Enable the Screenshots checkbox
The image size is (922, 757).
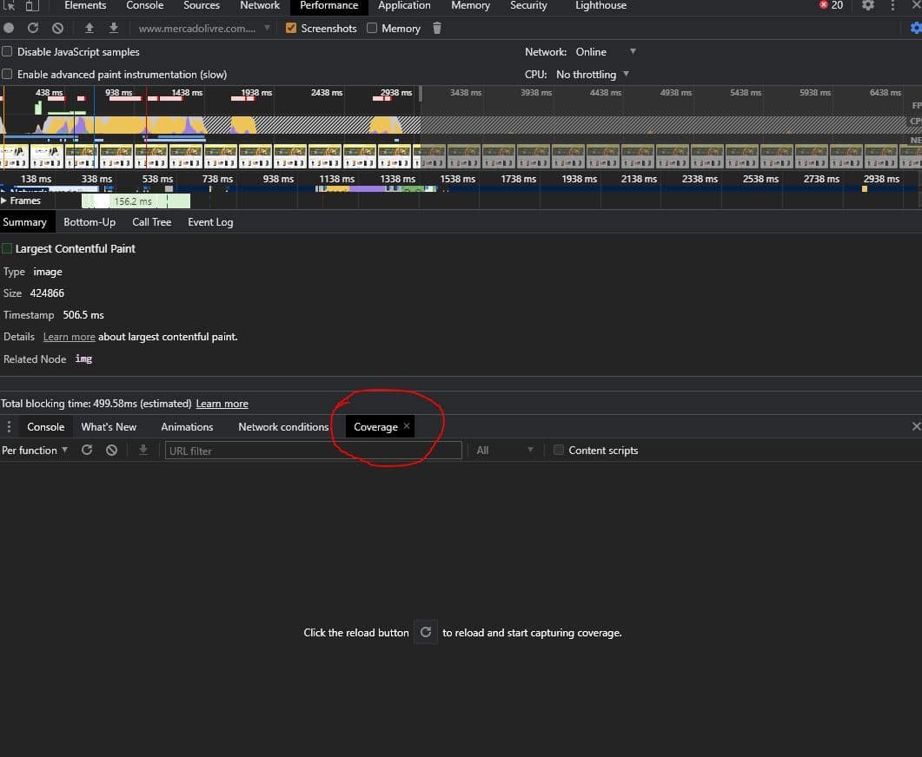click(291, 28)
